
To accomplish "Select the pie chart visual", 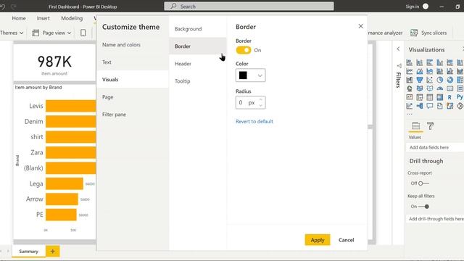I will tap(440, 80).
